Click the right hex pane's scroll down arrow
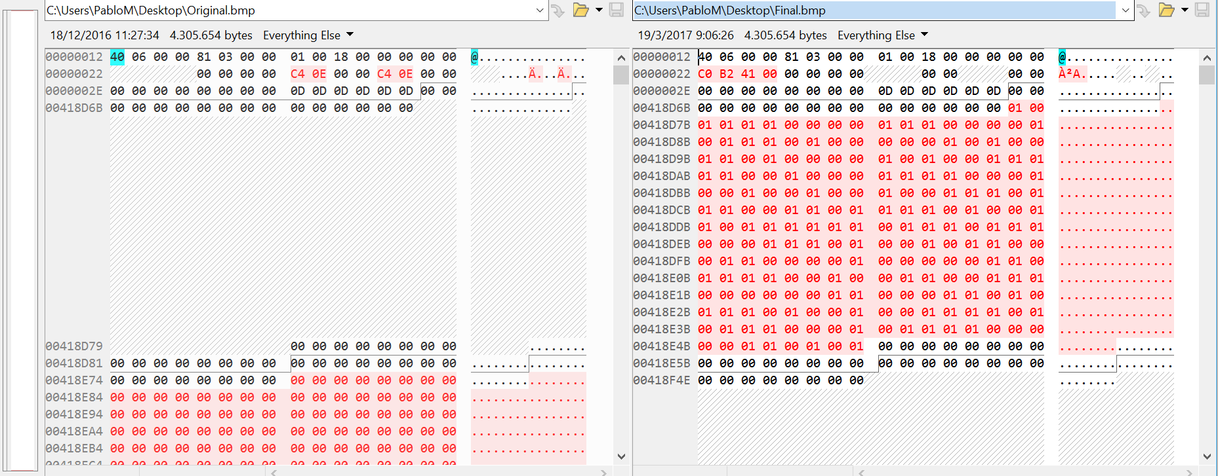Screen dimensions: 1218x476 [1207, 456]
